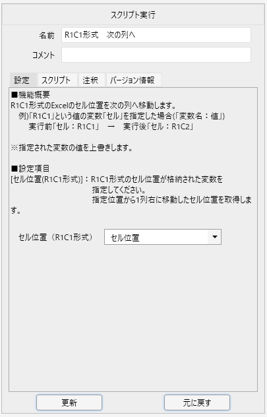Click the ※指定された変数の値を上書きします note

(72, 148)
